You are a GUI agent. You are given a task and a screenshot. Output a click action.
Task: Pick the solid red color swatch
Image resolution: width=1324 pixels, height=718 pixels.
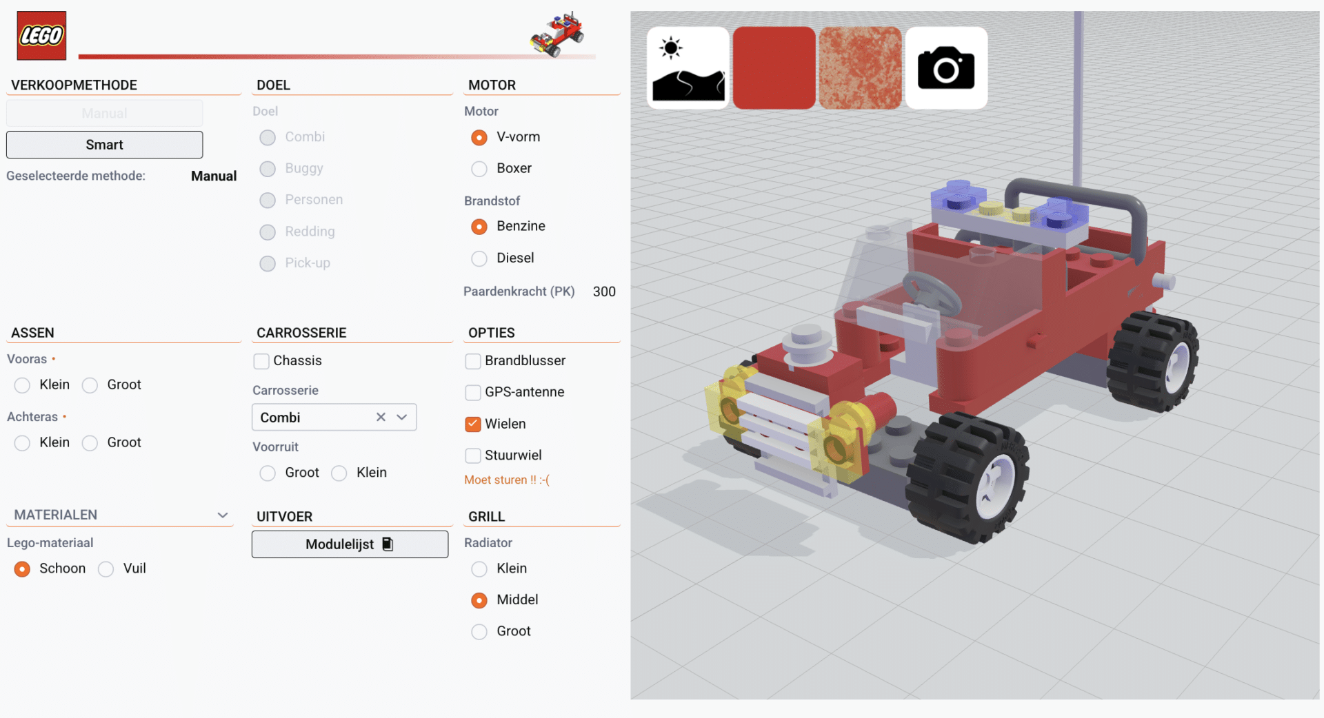(x=774, y=68)
